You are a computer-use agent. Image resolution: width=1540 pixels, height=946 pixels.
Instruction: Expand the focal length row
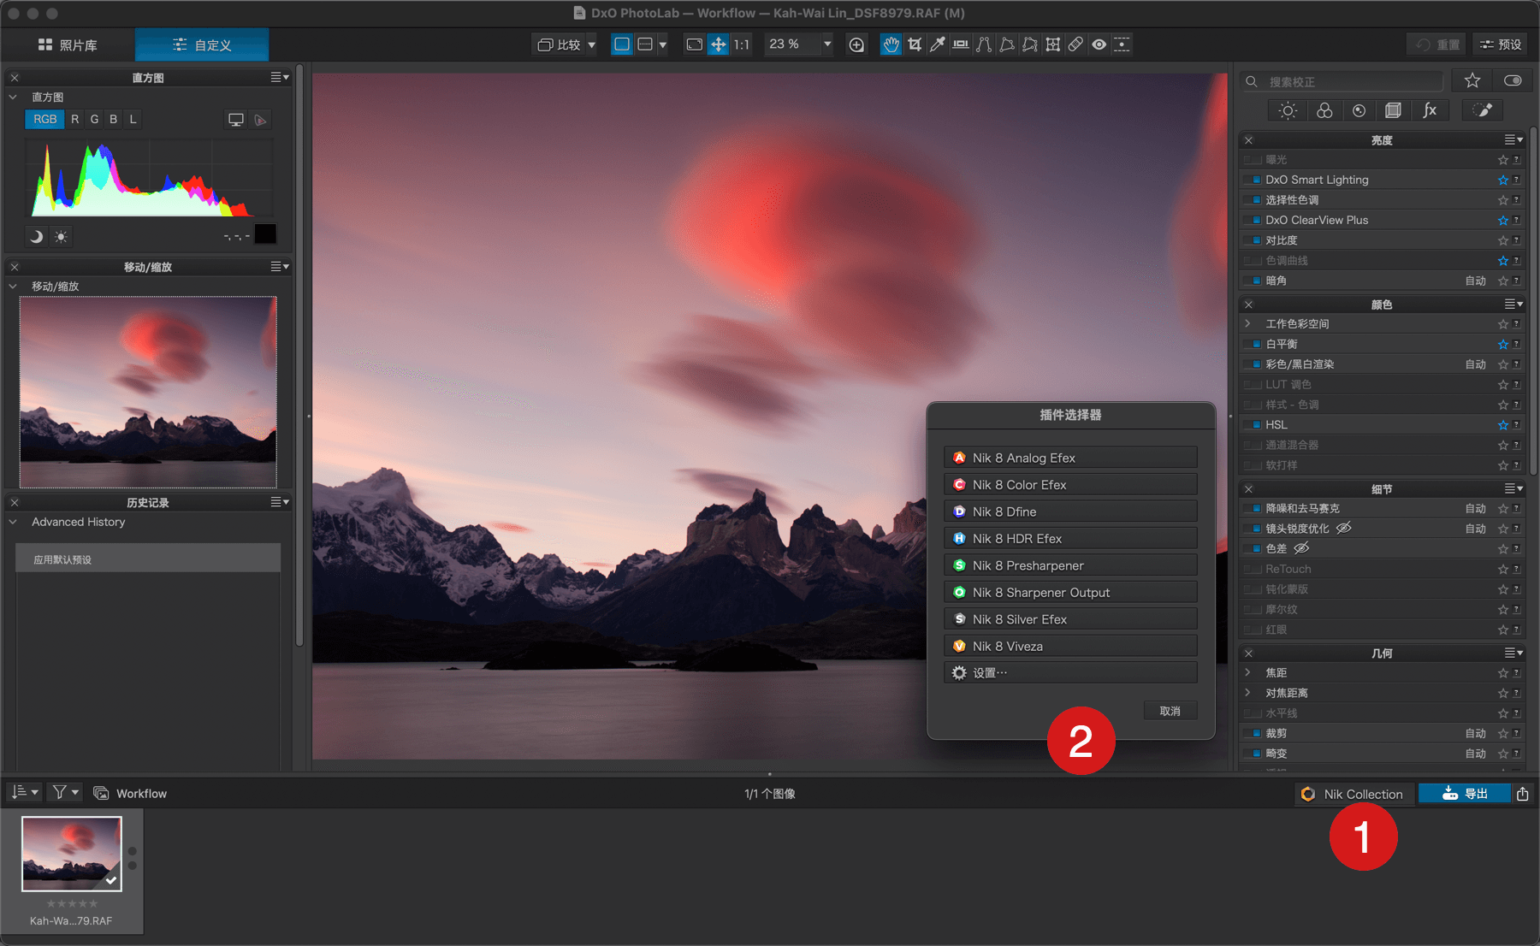pos(1247,672)
